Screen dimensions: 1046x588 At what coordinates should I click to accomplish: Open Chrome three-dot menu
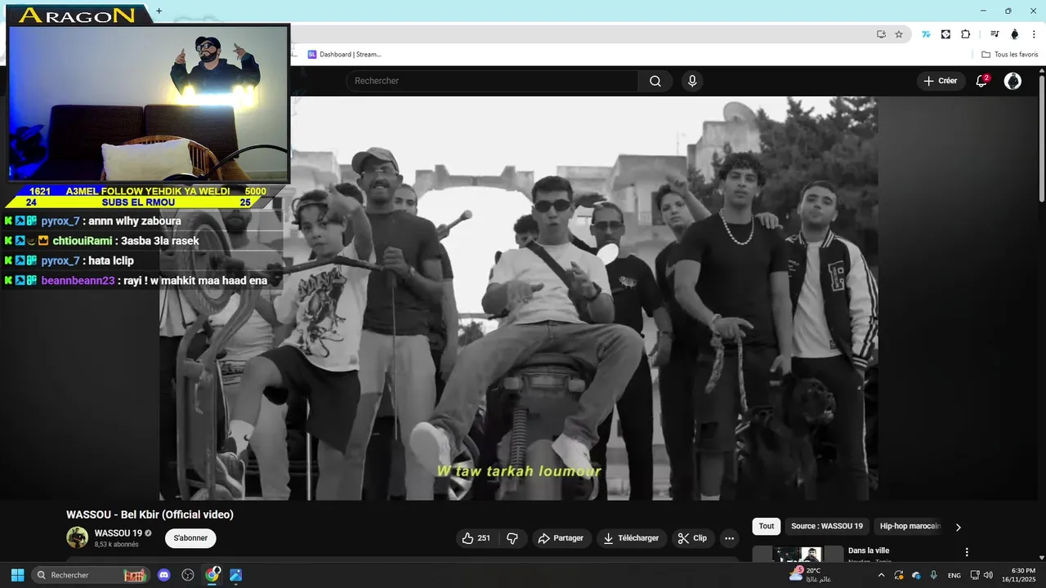[x=1034, y=34]
